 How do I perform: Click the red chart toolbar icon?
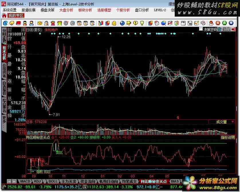(x=170, y=23)
